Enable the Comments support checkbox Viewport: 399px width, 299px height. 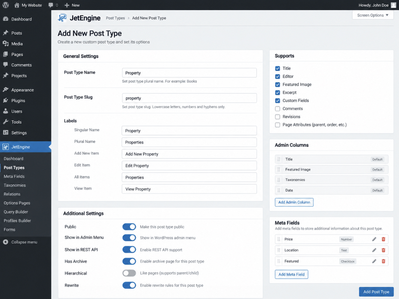[x=277, y=109]
